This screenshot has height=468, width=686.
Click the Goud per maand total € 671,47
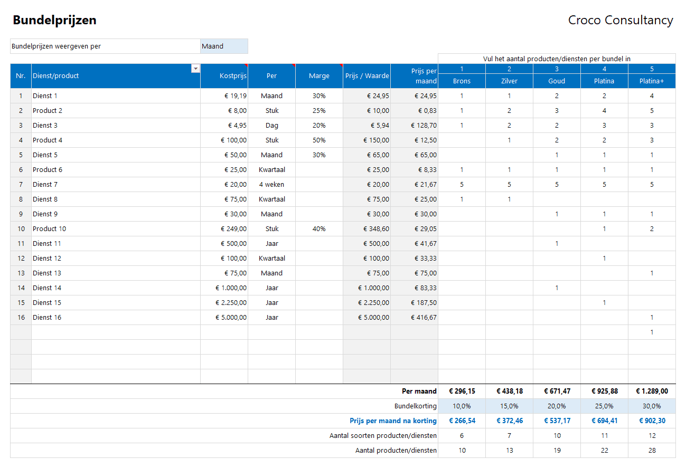pos(557,391)
